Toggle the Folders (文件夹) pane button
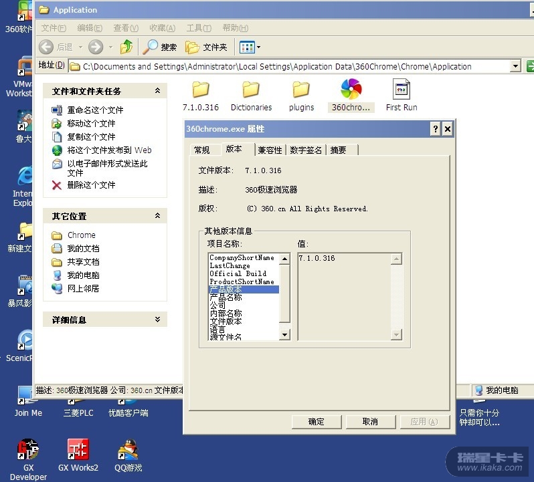This screenshot has width=534, height=482. 206,47
